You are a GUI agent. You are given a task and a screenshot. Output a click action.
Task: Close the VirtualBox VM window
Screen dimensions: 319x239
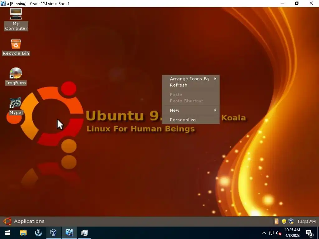[311, 3]
